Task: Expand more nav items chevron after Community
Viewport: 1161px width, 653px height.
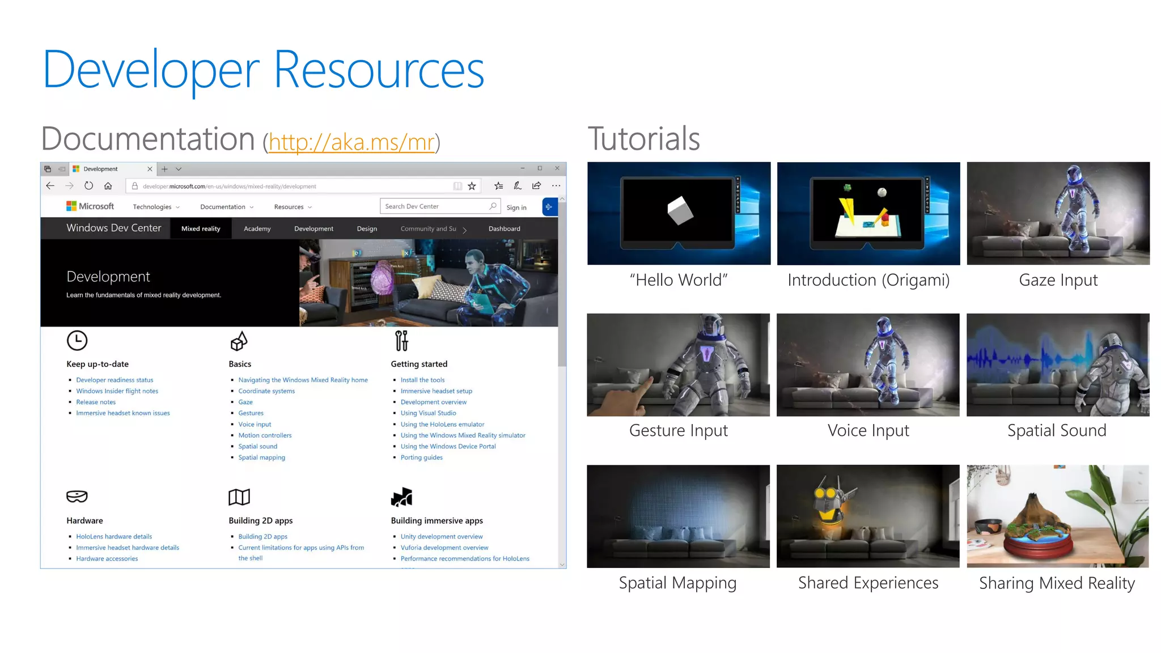Action: 465,230
